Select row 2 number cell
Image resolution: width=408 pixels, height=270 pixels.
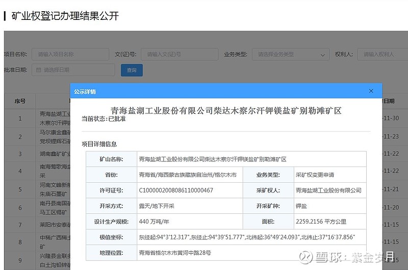(x=20, y=137)
